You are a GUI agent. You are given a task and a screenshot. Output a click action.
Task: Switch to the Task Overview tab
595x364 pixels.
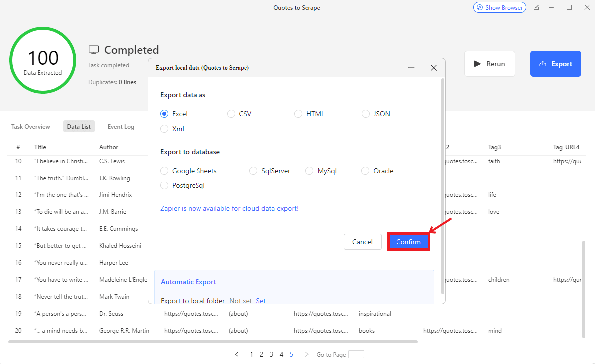[31, 127]
